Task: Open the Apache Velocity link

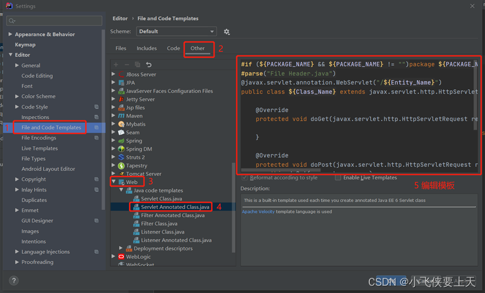Action: pos(258,212)
